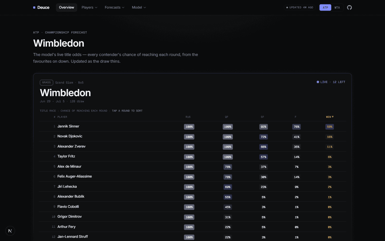The width and height of the screenshot is (385, 241).
Task: Sort table by the R16 column
Action: (x=188, y=117)
